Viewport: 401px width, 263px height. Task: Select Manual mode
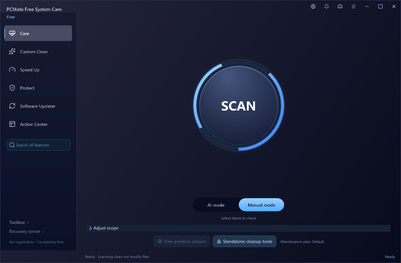tap(262, 205)
